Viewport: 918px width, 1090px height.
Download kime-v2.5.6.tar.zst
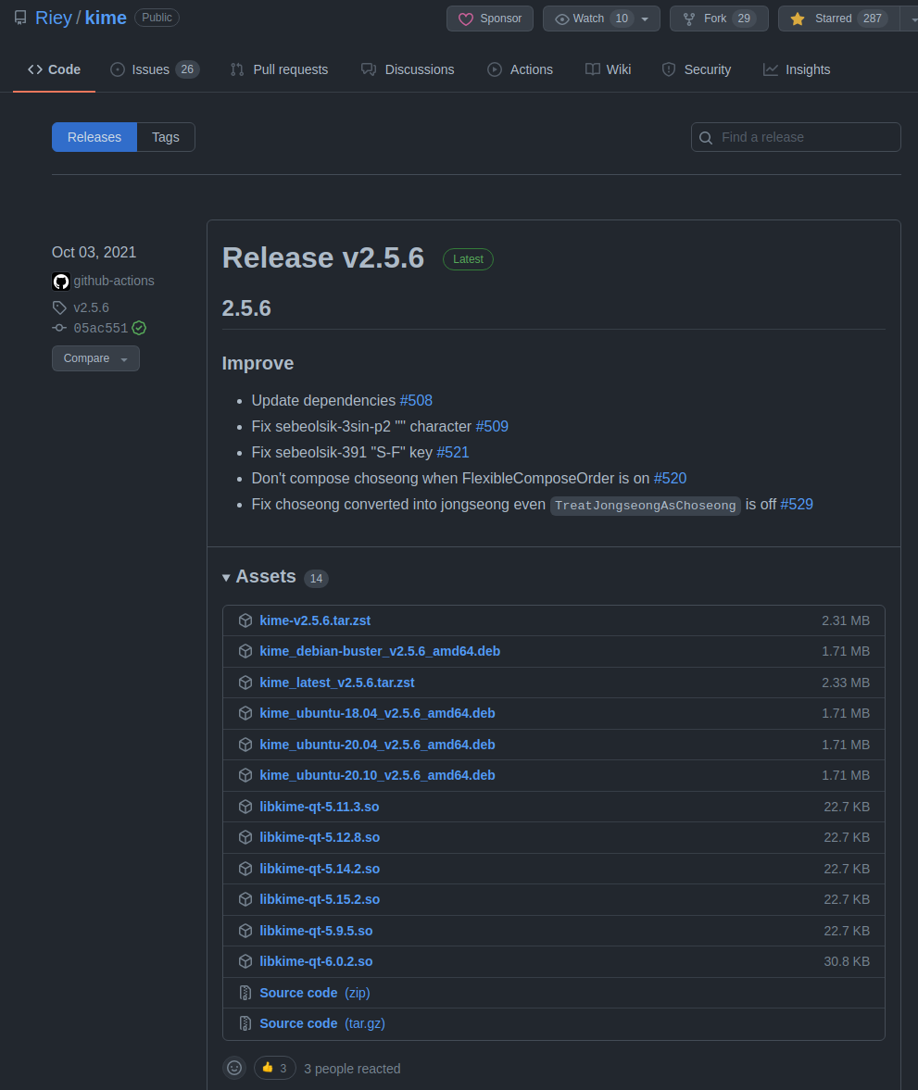pyautogui.click(x=315, y=620)
